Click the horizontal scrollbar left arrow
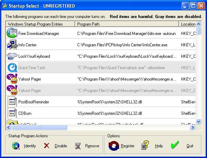Viewport: 207px width, 158px height. click(9, 127)
